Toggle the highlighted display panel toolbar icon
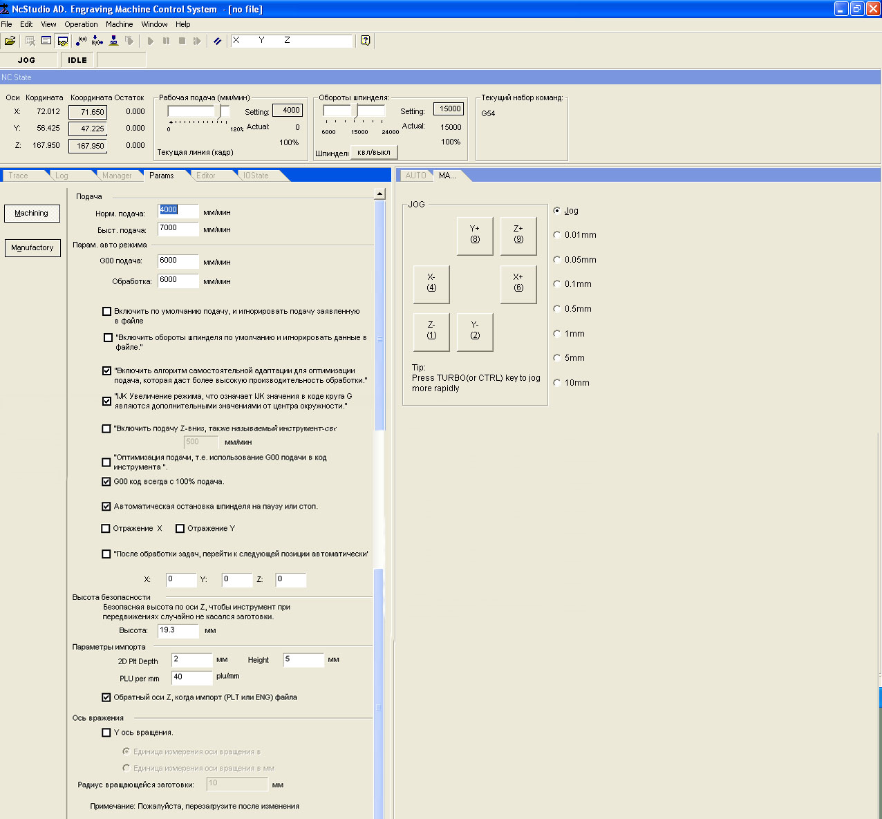Screen dimensions: 882x819 62,41
